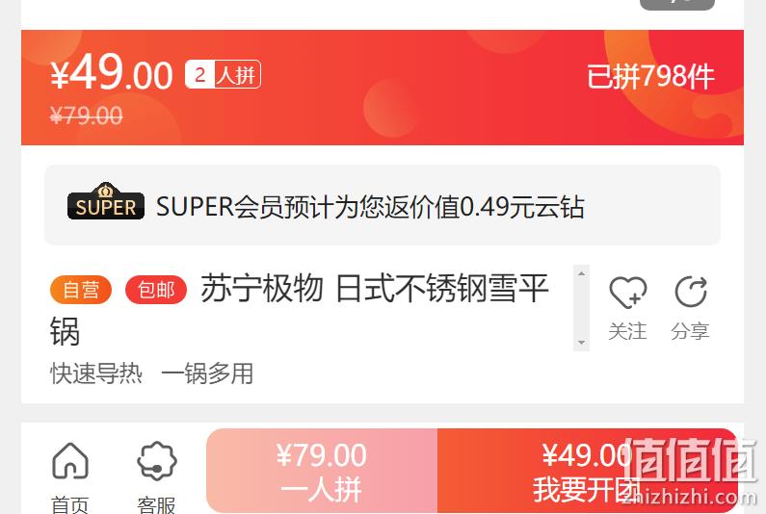Click the title scrollbar up arrow

pos(581,273)
